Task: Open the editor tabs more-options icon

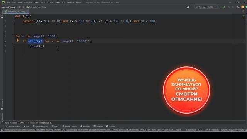Action: click(x=244, y=12)
